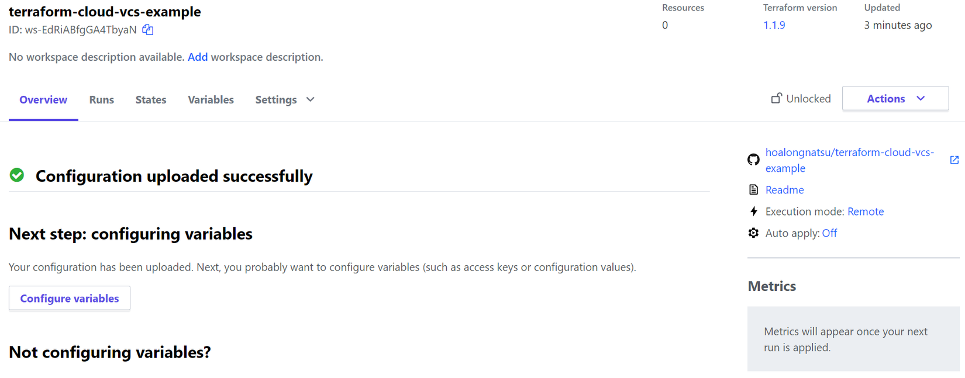Expand the Settings dropdown chevron

[x=311, y=100]
